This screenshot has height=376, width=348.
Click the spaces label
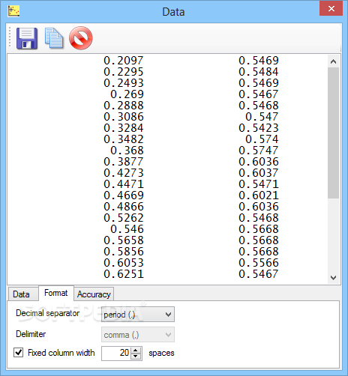(161, 353)
